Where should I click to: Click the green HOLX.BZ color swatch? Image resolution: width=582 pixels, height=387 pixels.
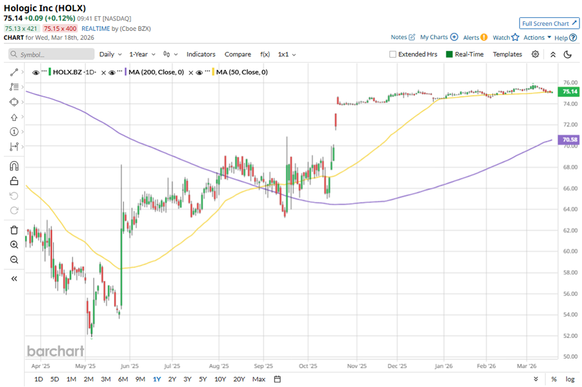(50, 72)
